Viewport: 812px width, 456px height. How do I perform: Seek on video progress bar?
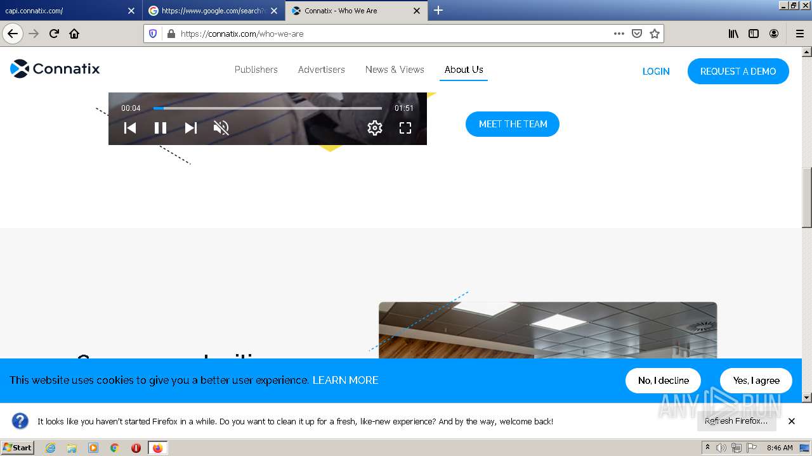(x=267, y=108)
